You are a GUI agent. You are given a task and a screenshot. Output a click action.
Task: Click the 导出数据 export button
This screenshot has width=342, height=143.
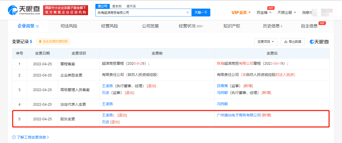coord(293,42)
